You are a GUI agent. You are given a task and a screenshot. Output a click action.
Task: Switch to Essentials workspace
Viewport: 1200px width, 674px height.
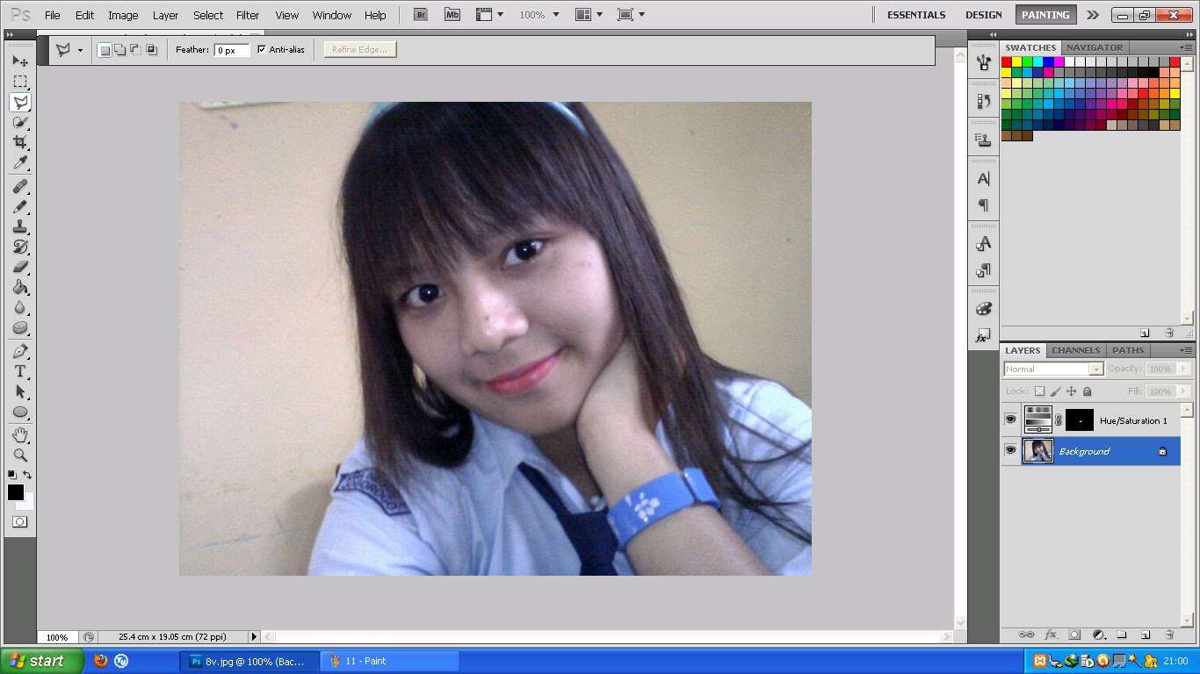point(916,15)
